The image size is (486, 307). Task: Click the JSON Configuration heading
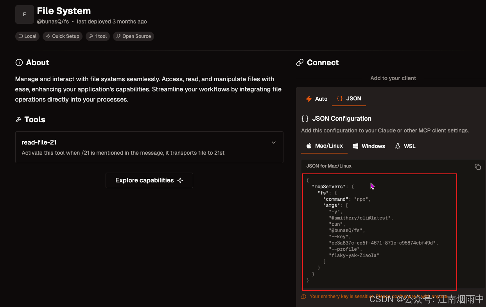[x=342, y=118]
